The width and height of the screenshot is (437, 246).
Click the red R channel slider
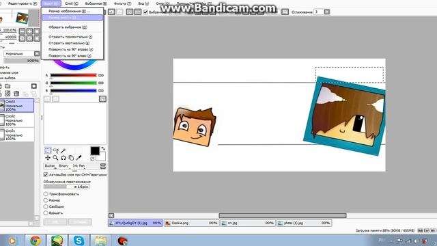pyautogui.click(x=74, y=75)
